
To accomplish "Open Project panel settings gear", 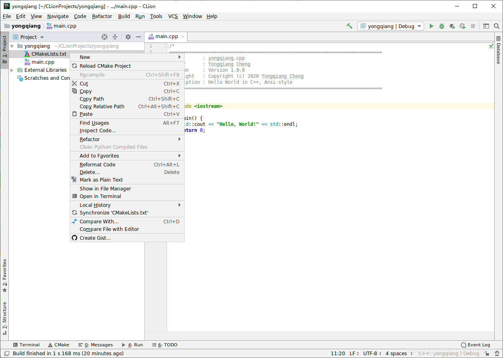I will click(x=128, y=37).
